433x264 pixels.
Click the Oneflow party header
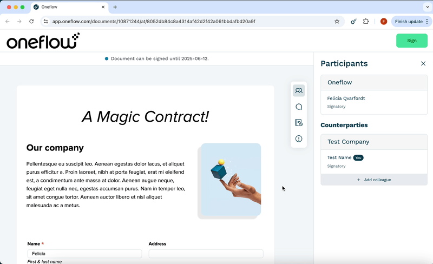tap(374, 82)
